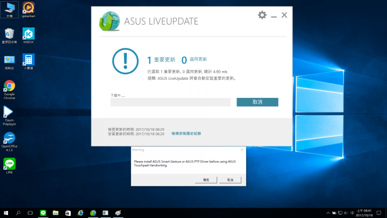This screenshot has height=218, width=387.
Task: Open Google Chrome desktop shortcut
Action: pos(9,90)
